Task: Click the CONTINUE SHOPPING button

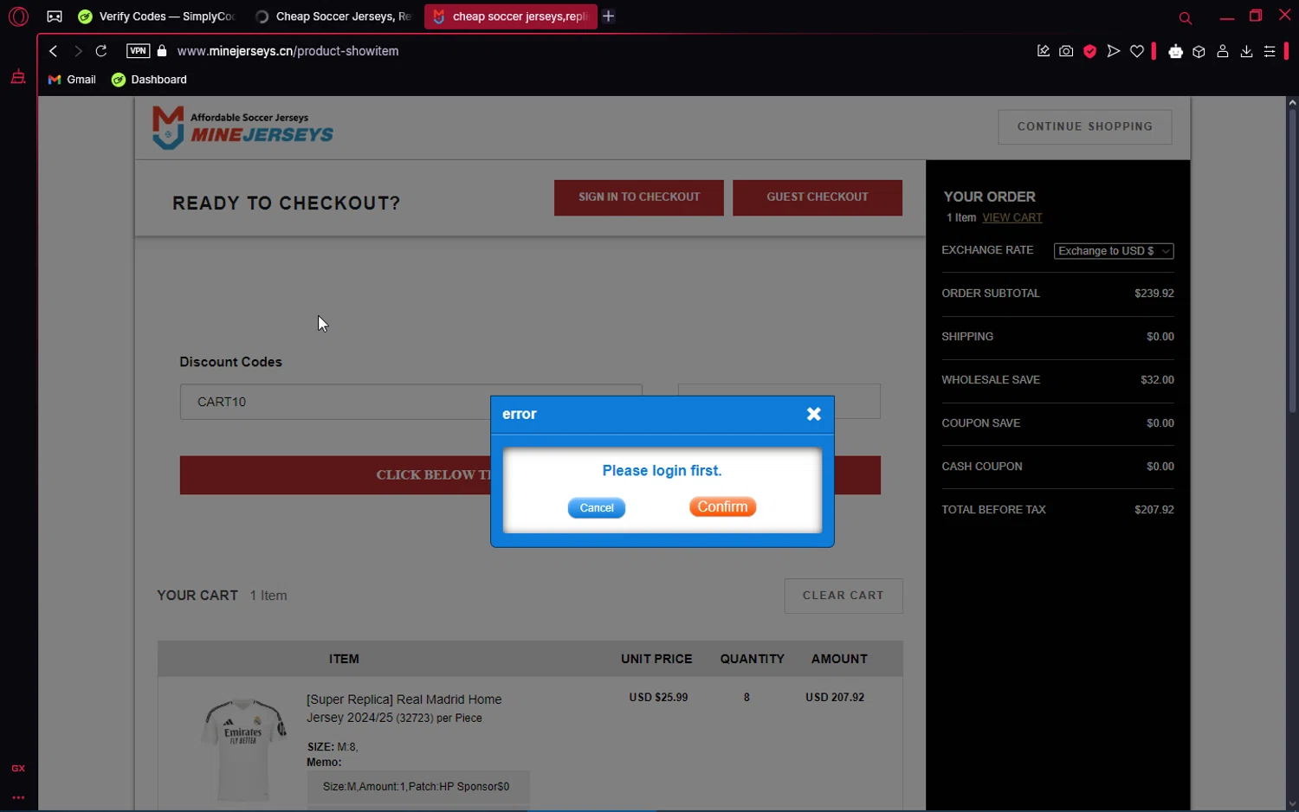Action: tap(1084, 126)
